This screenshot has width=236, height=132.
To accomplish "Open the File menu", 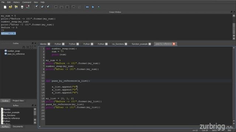I will point(3,2).
